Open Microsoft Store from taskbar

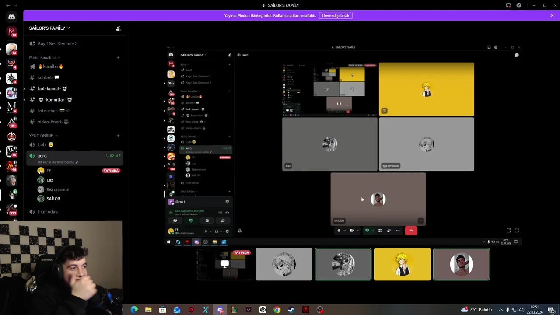point(163,310)
